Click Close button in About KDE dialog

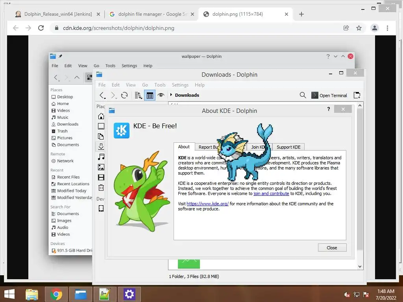(x=332, y=248)
